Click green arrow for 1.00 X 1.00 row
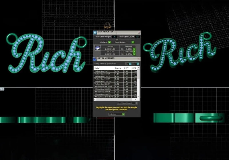This screenshot has height=160, width=229. click(x=134, y=49)
